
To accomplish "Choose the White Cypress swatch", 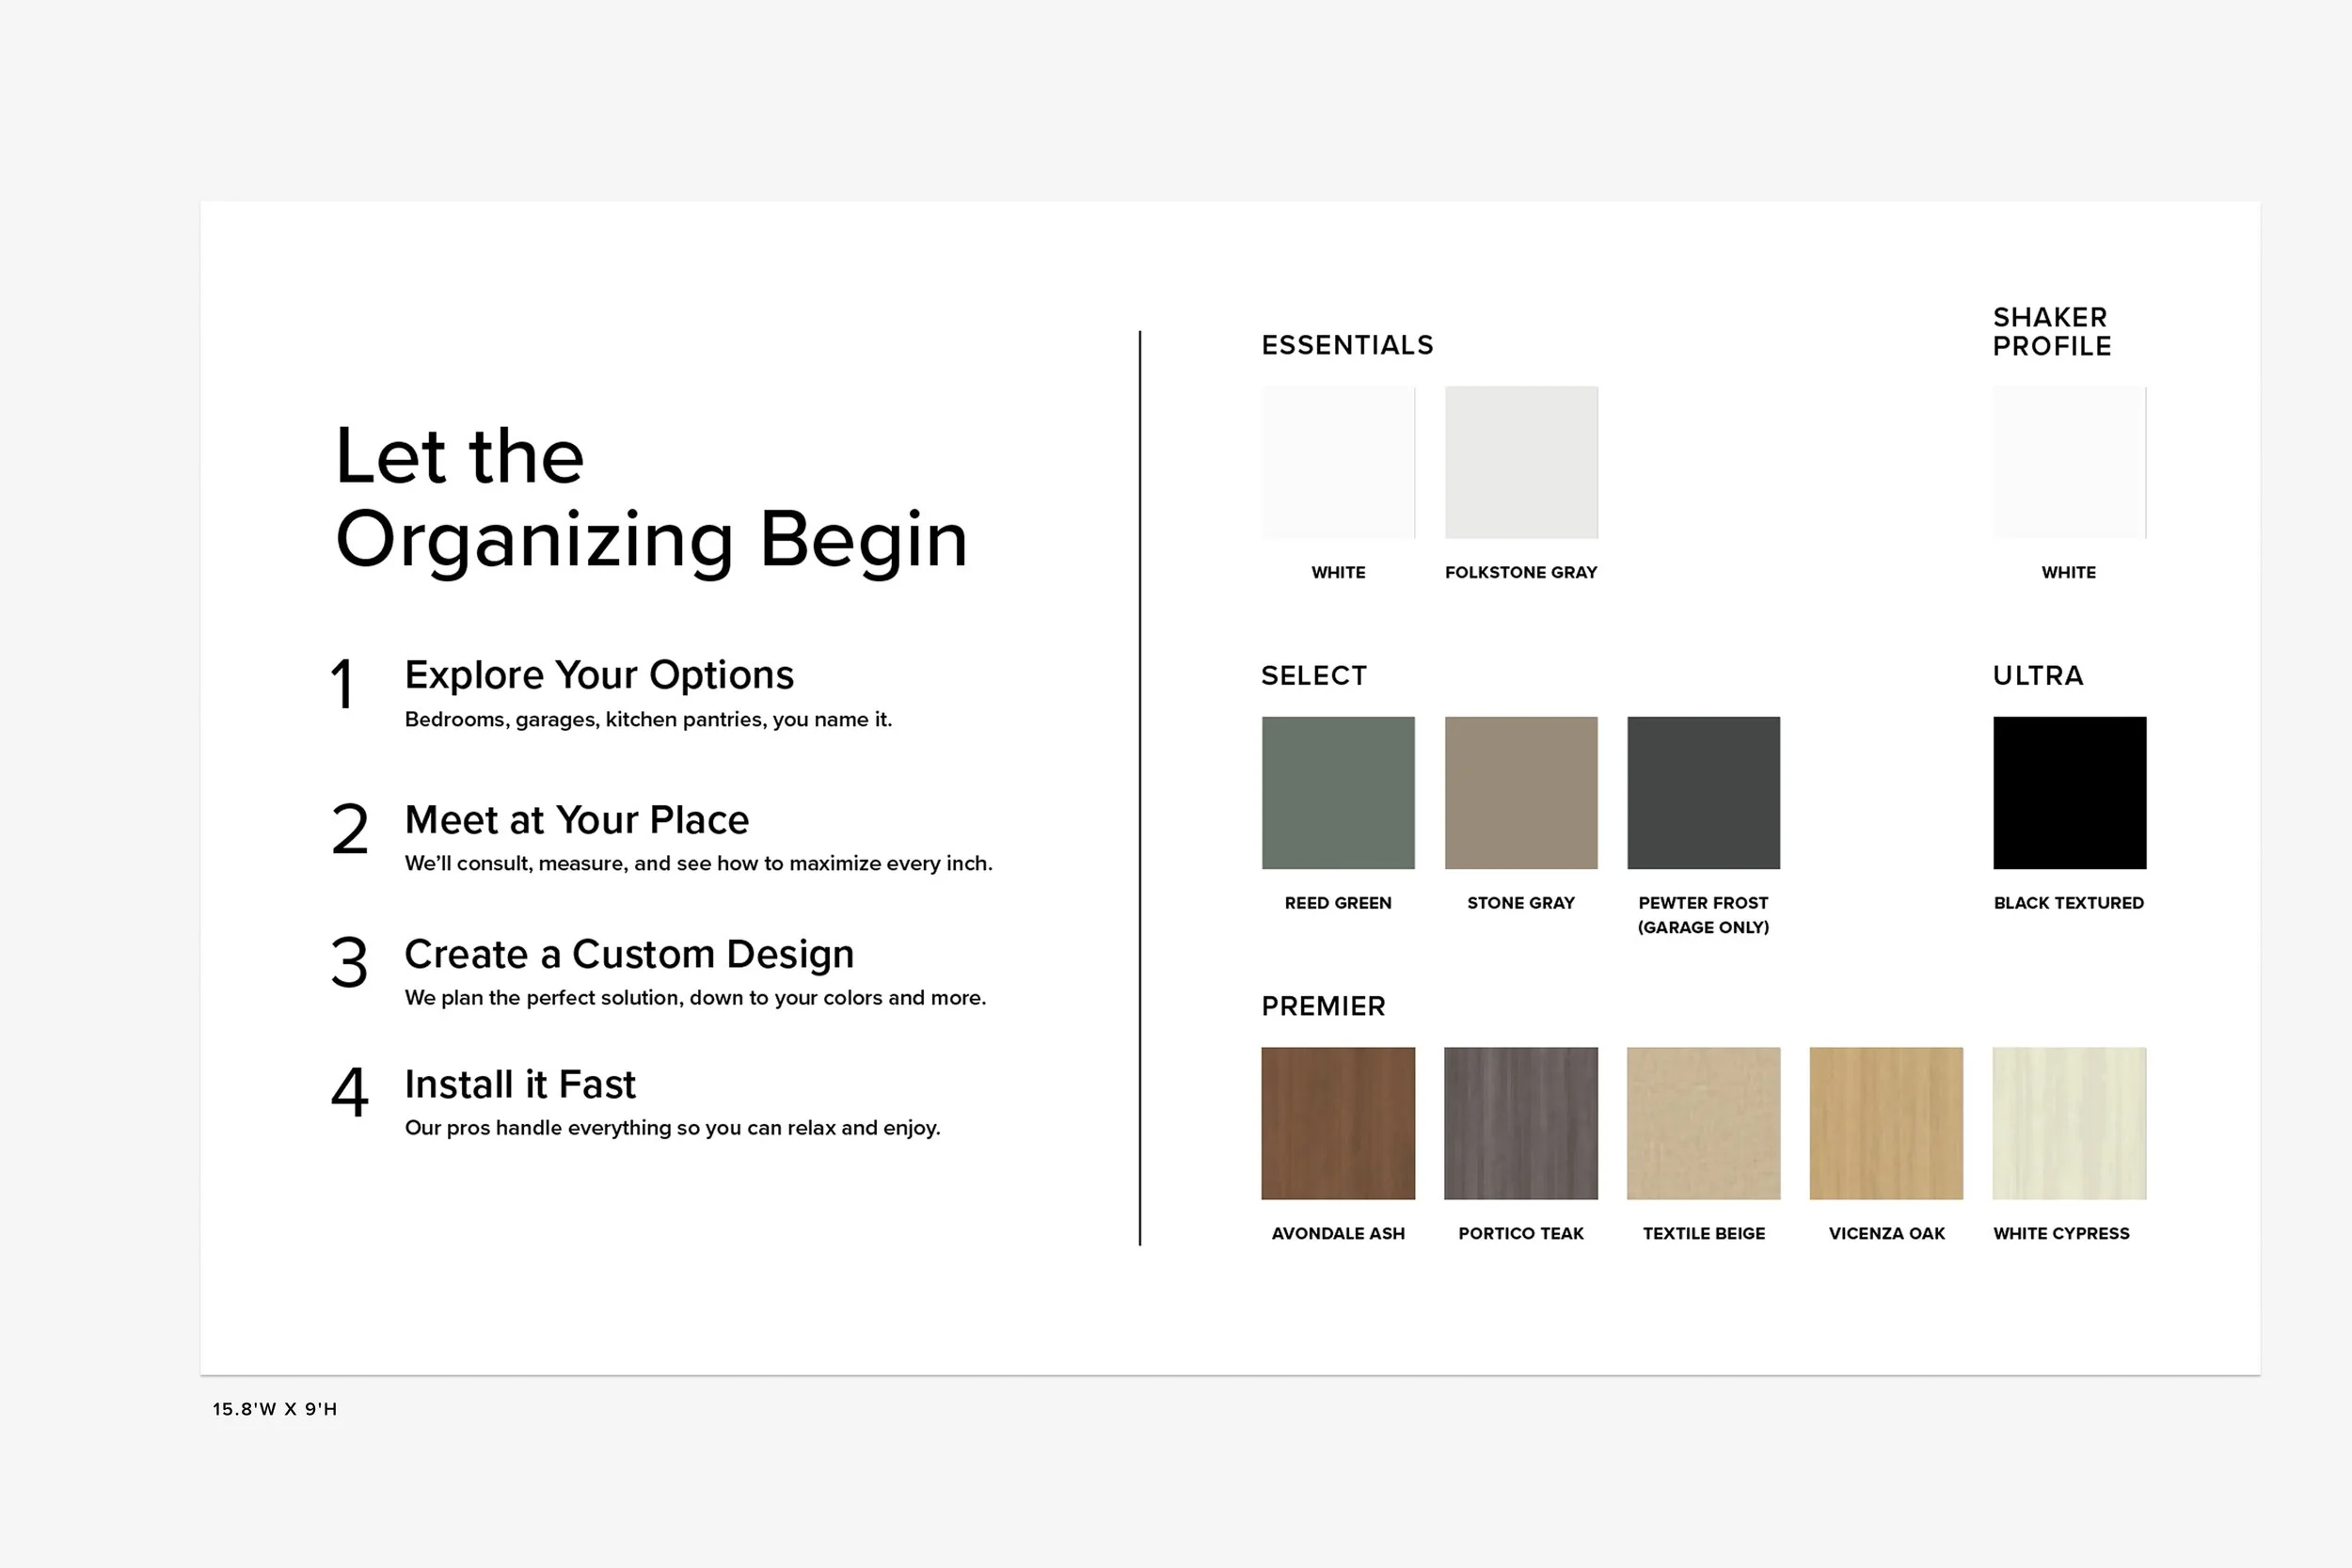I will (2069, 1123).
